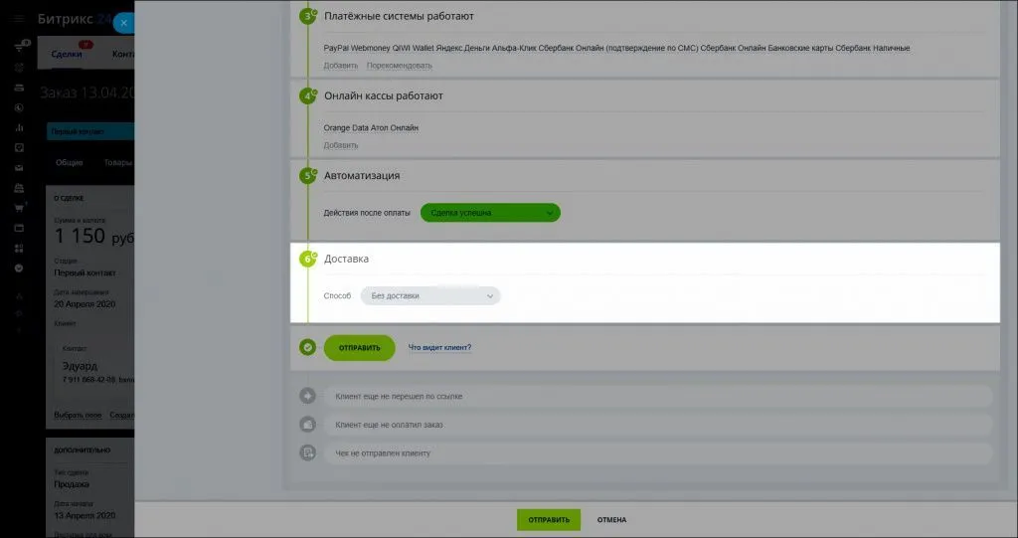
Task: Open the Без доставки delivery method dropdown
Action: click(430, 296)
